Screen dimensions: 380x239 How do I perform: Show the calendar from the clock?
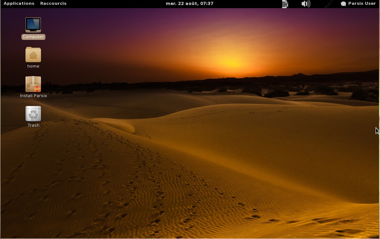189,3
